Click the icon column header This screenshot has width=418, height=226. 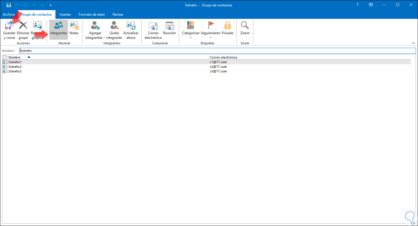tap(5, 57)
